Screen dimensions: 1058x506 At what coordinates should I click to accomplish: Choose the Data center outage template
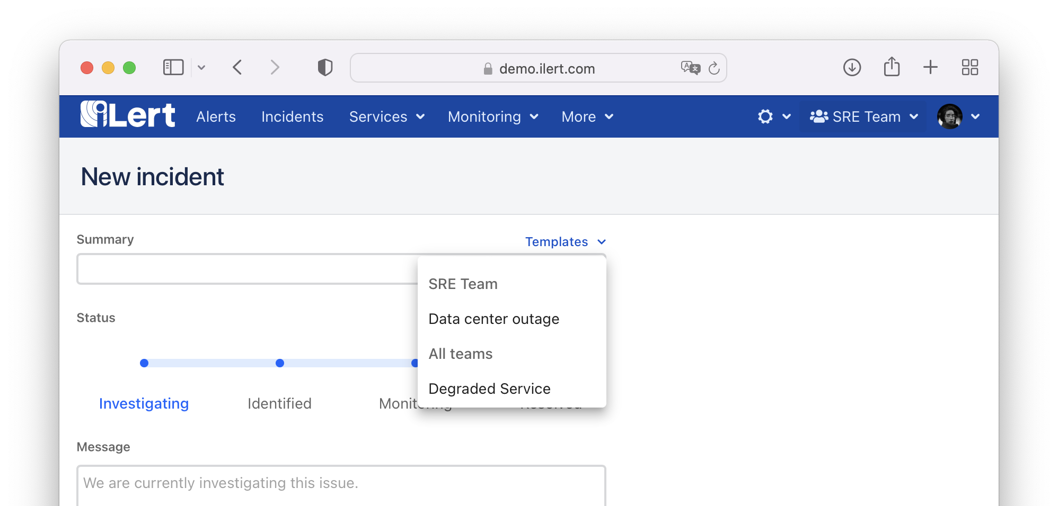494,319
